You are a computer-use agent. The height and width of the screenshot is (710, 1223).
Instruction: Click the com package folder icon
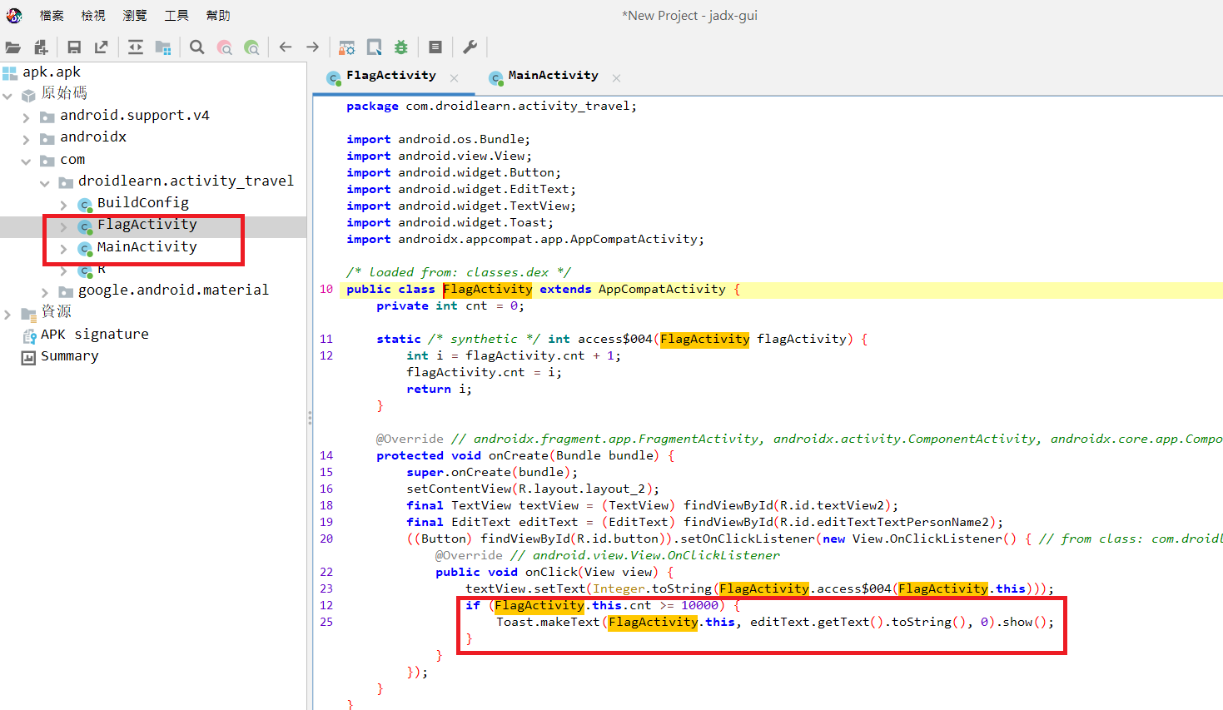point(47,161)
